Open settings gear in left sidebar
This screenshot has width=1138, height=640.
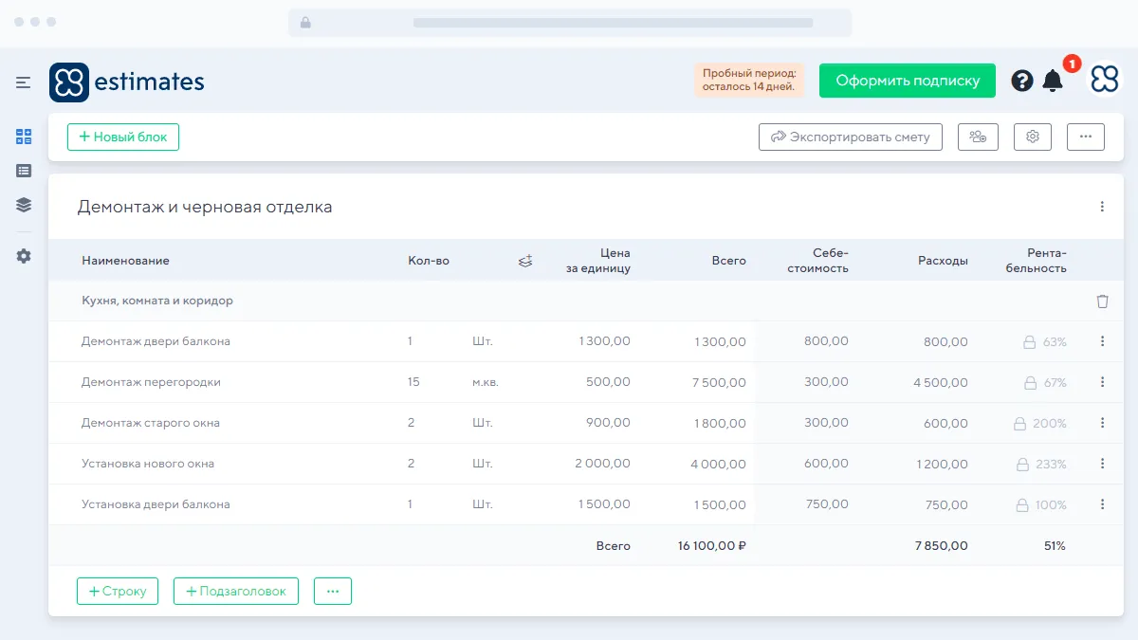pos(24,256)
